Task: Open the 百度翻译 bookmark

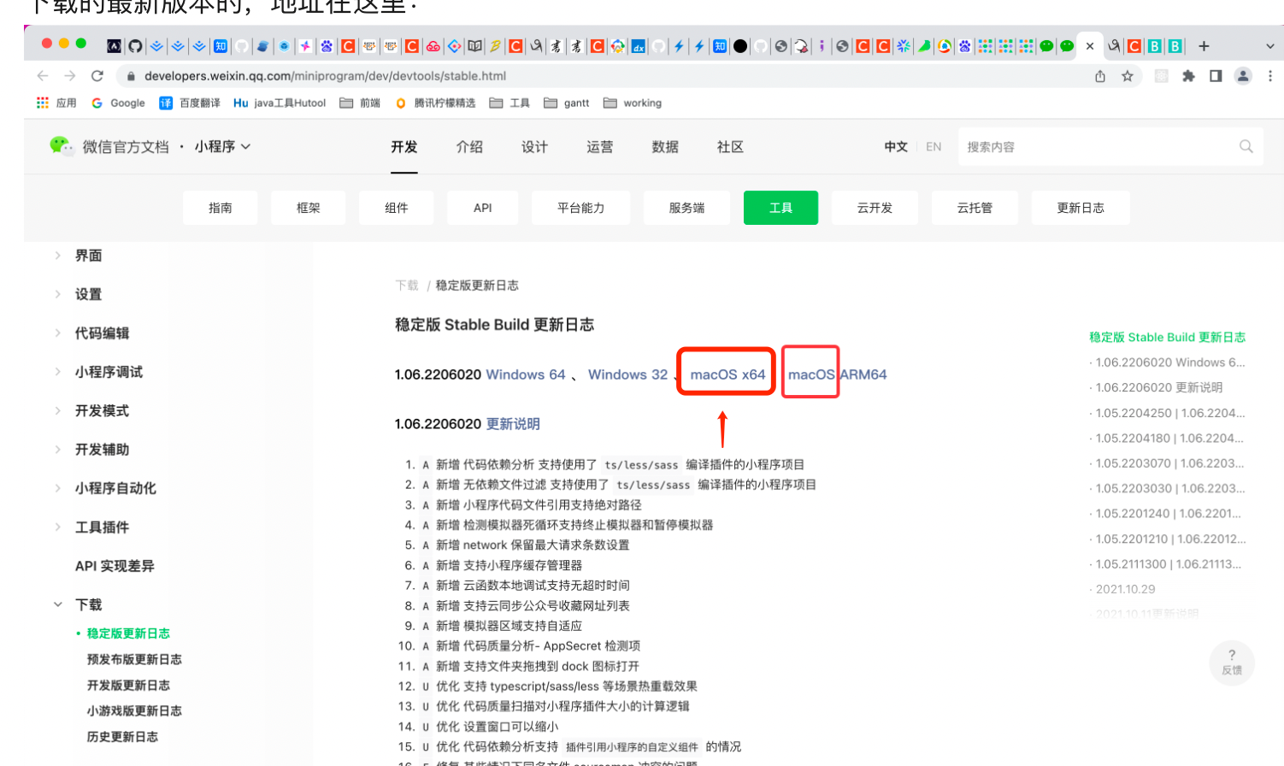Action: (190, 103)
